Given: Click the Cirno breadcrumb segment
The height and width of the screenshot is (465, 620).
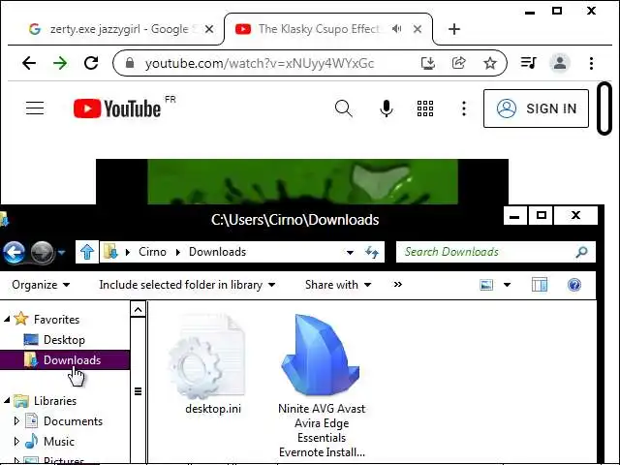Looking at the screenshot, I should pos(152,252).
